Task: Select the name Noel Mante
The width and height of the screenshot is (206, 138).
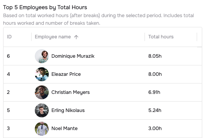Action: click(64, 128)
